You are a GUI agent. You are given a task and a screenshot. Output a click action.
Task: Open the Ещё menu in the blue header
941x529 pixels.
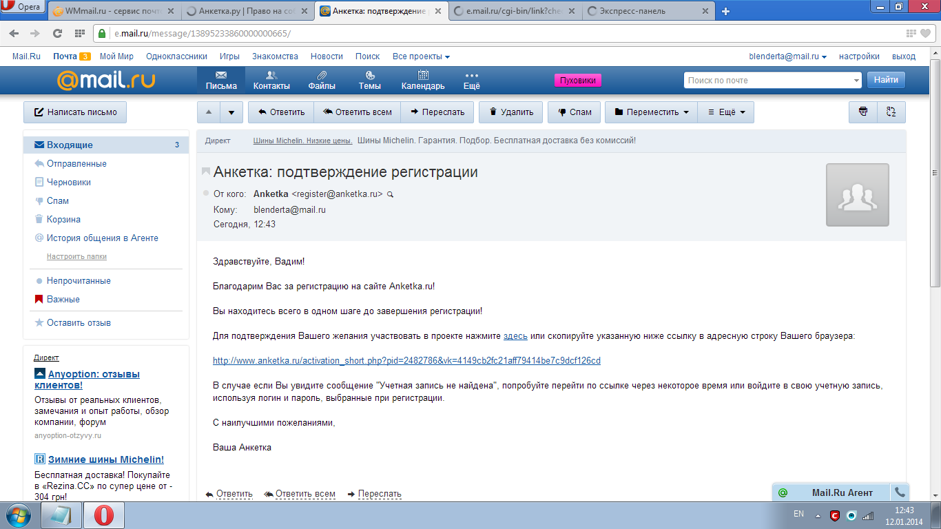pos(471,81)
